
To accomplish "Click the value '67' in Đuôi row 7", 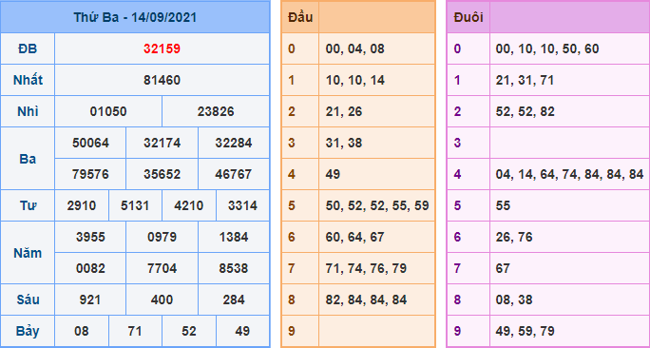I will [503, 269].
